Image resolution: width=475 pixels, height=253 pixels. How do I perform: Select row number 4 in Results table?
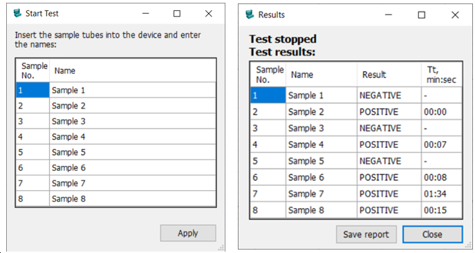pyautogui.click(x=268, y=144)
